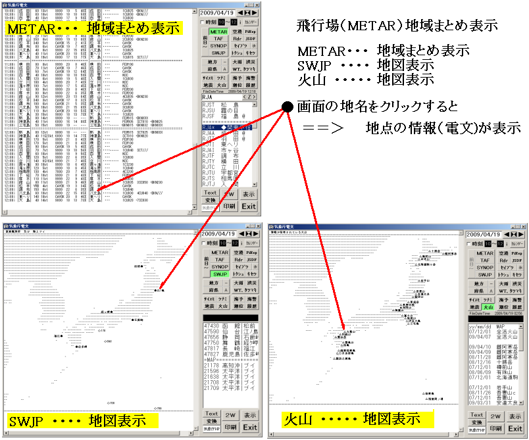
Task: Click the 'Z' button beside RJA field
Action: pyautogui.click(x=249, y=97)
